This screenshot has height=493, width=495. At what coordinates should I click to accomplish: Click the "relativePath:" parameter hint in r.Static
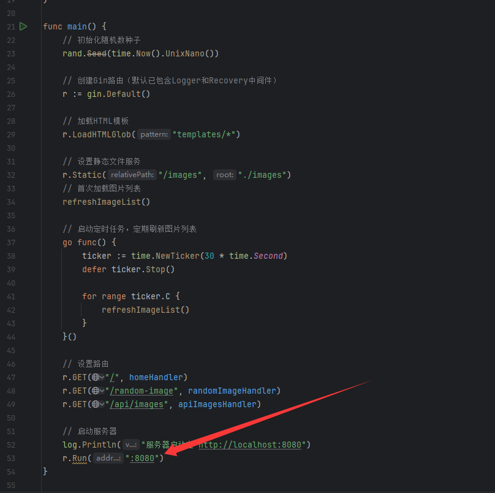click(132, 175)
